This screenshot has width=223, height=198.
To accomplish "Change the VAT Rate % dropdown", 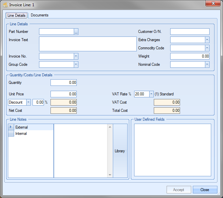I will 151,94.
